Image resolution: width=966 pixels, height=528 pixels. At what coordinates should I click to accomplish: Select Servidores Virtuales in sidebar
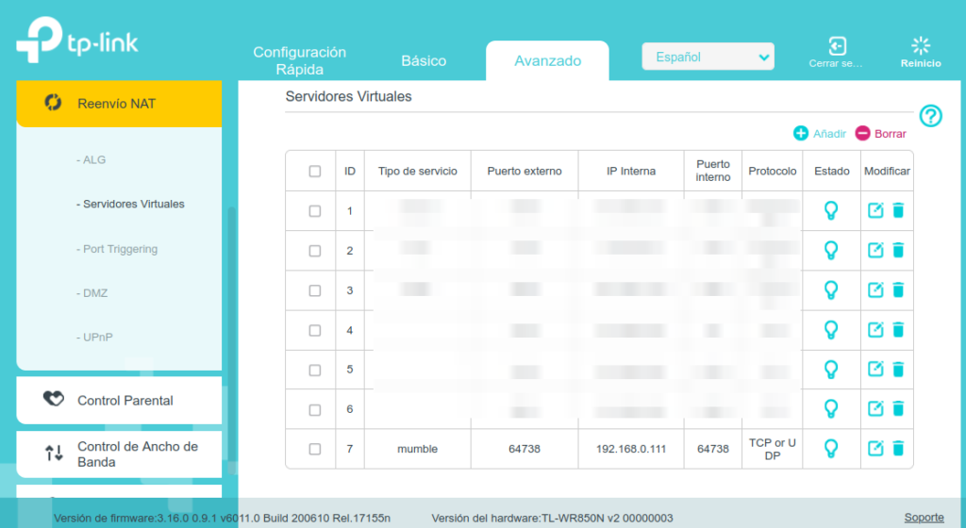point(130,205)
